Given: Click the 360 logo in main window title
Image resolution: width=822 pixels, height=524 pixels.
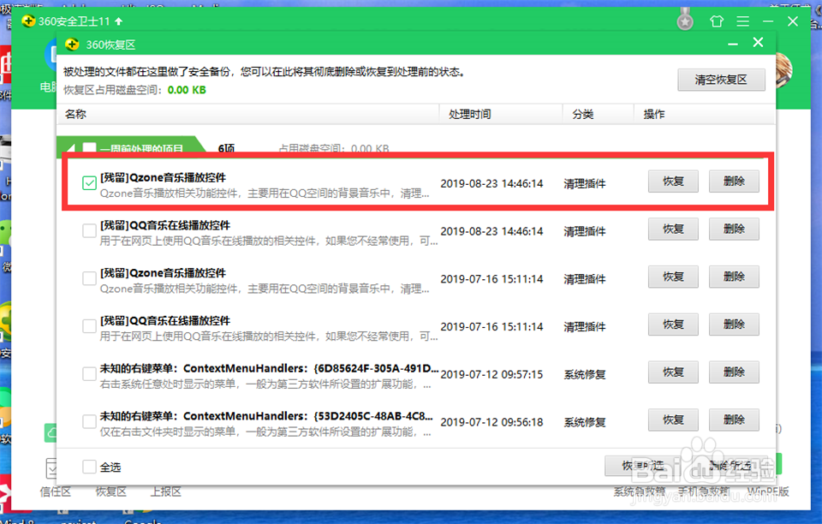Looking at the screenshot, I should click(28, 21).
